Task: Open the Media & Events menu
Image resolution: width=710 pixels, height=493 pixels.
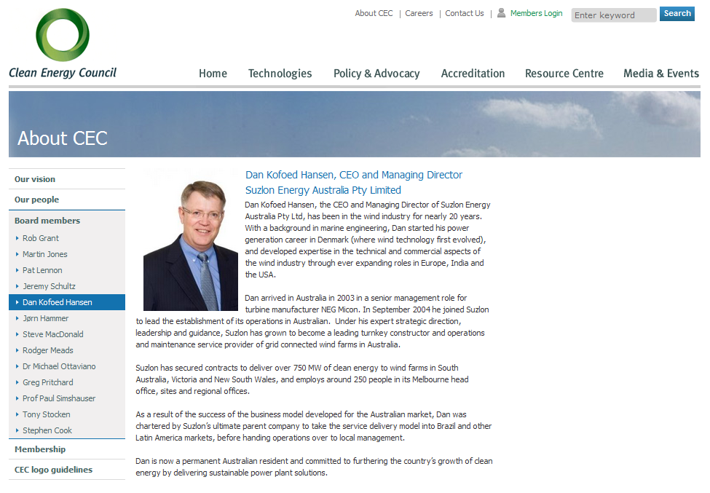Action: (x=661, y=74)
